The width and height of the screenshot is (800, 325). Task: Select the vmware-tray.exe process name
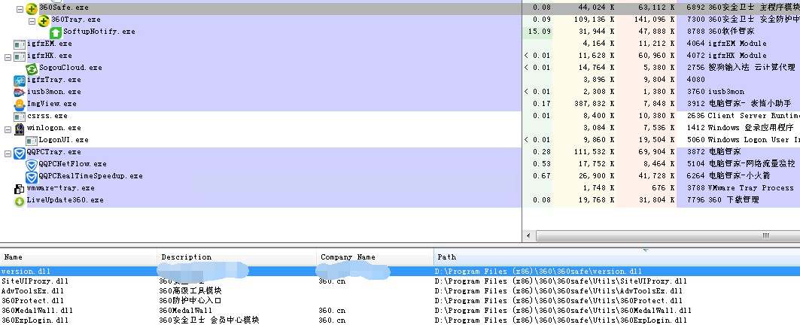tap(61, 188)
